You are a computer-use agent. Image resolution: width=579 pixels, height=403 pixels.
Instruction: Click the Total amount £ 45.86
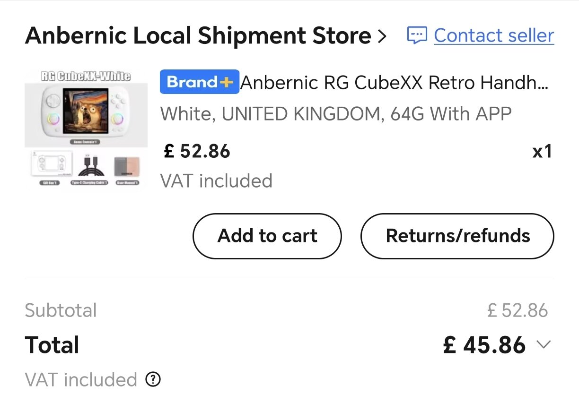click(x=484, y=345)
